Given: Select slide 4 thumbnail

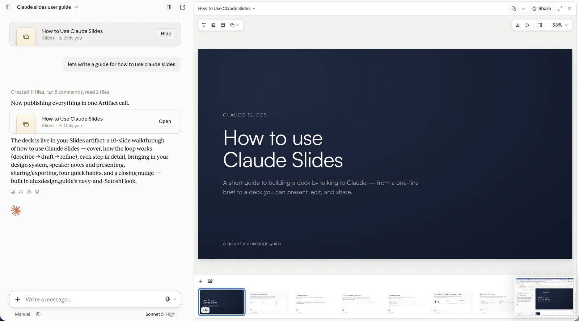Looking at the screenshot, I should (360, 302).
